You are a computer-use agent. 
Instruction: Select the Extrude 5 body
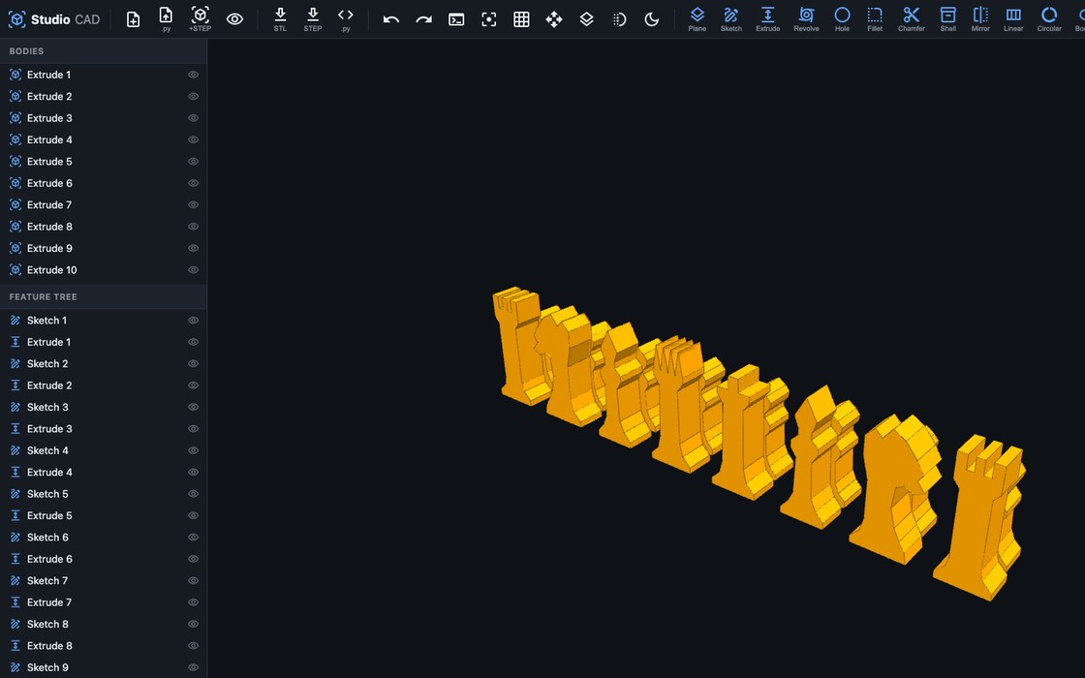point(103,161)
